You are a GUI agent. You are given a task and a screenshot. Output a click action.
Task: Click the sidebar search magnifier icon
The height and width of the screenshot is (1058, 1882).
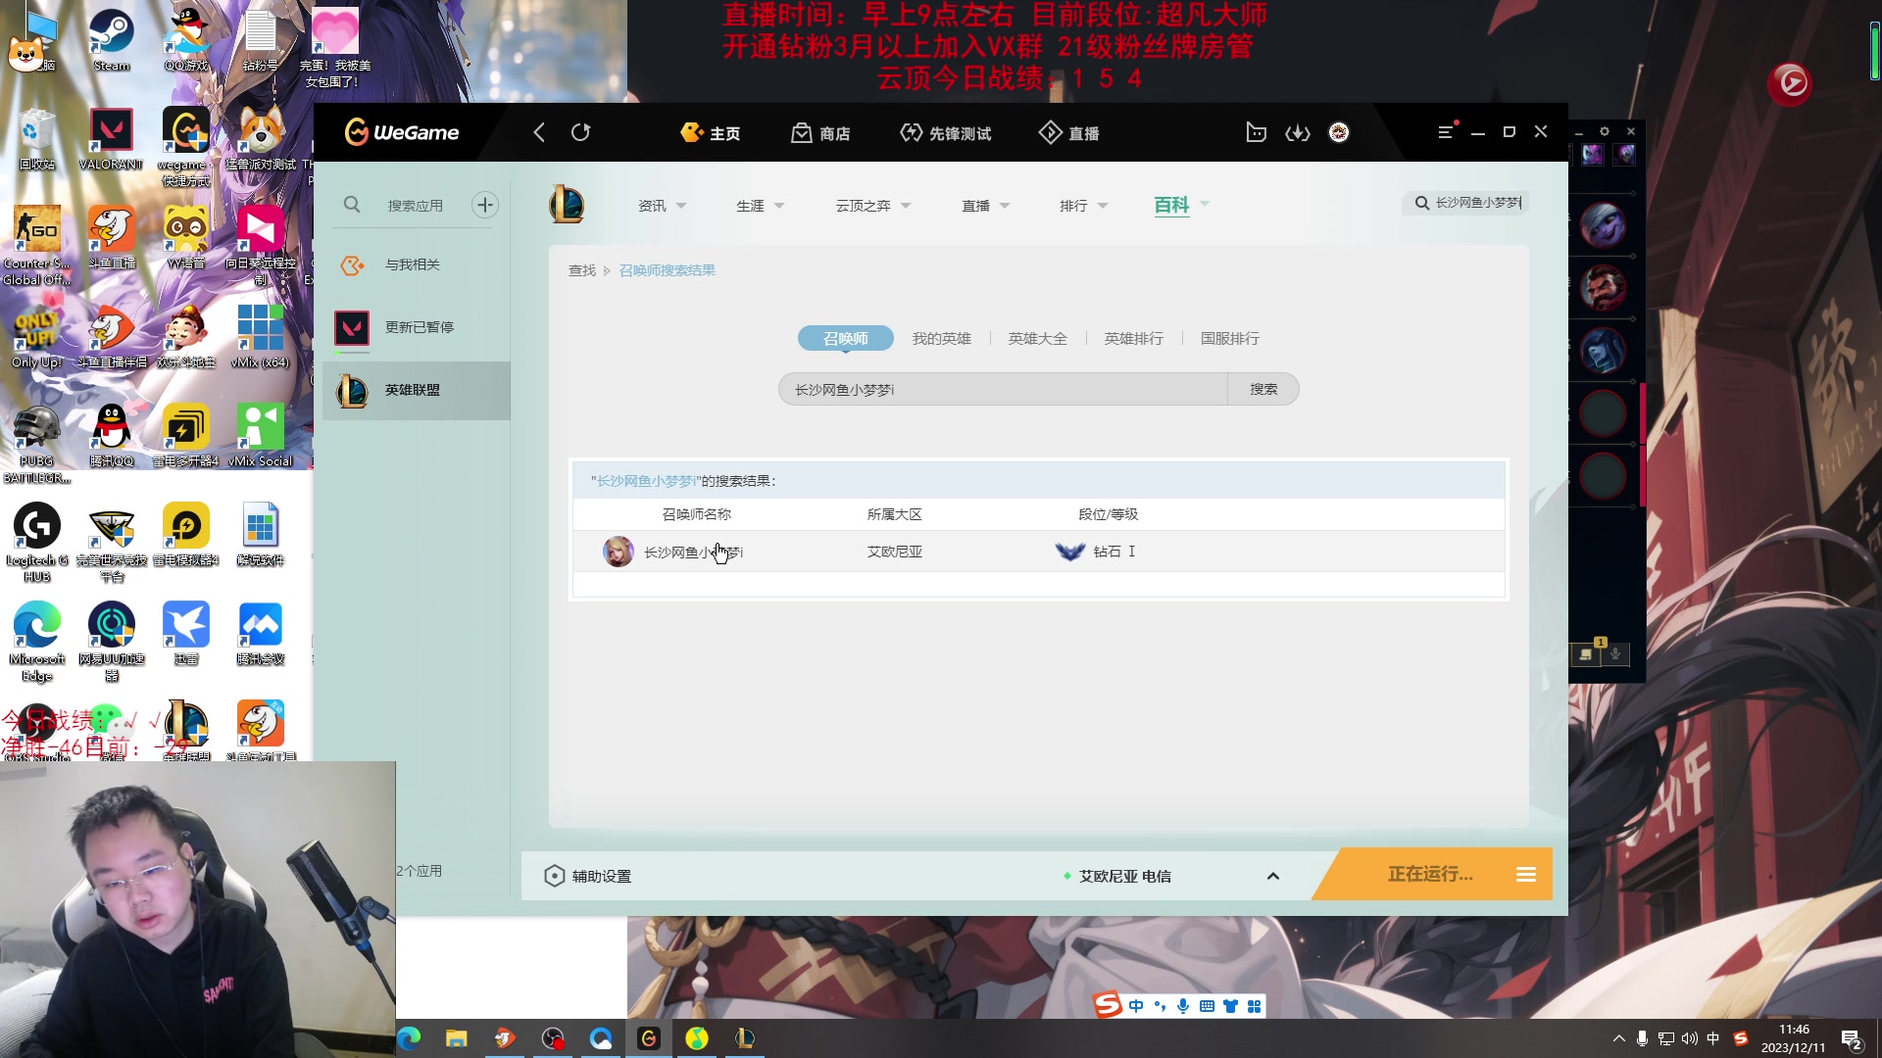coord(352,205)
